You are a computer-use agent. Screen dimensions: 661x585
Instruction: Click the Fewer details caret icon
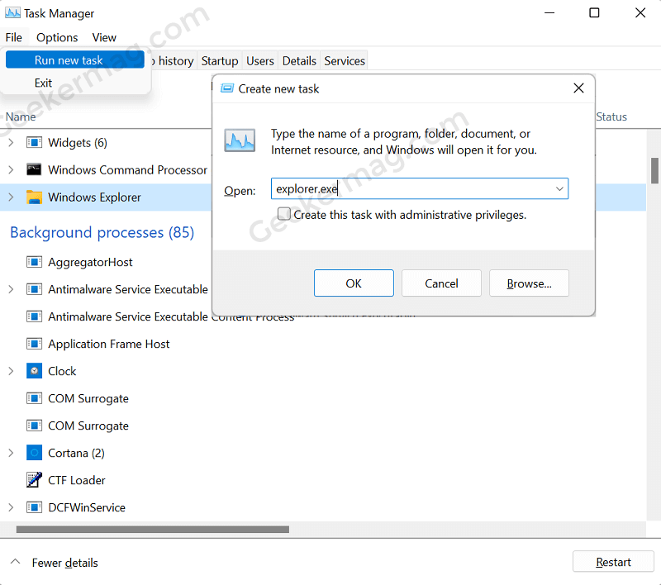pyautogui.click(x=16, y=562)
